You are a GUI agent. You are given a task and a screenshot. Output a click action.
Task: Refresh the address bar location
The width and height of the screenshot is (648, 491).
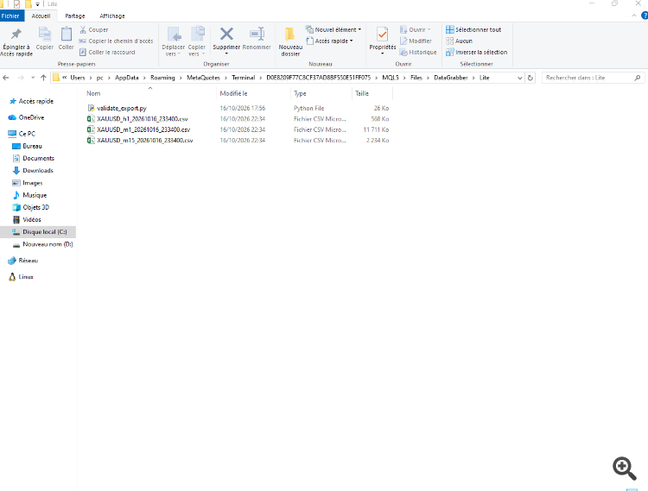pyautogui.click(x=530, y=78)
